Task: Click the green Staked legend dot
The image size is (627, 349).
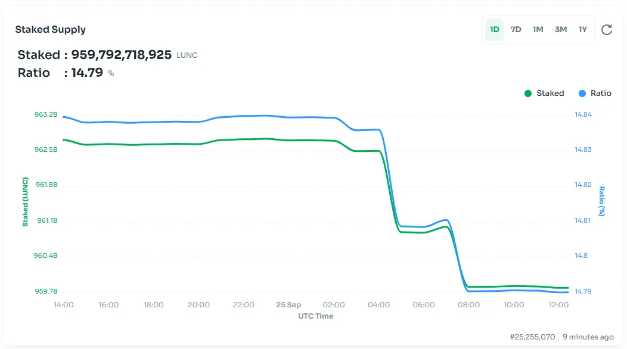Action: click(528, 94)
